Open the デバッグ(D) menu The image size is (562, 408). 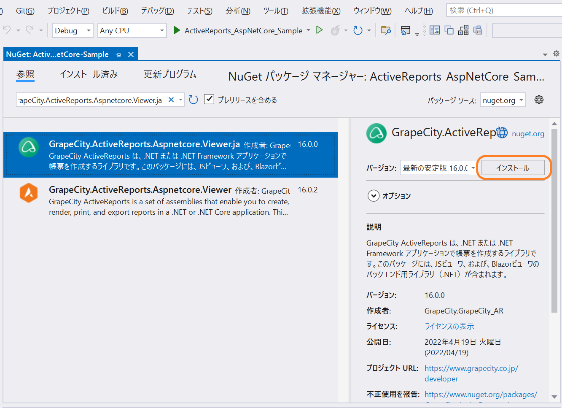[x=158, y=11]
